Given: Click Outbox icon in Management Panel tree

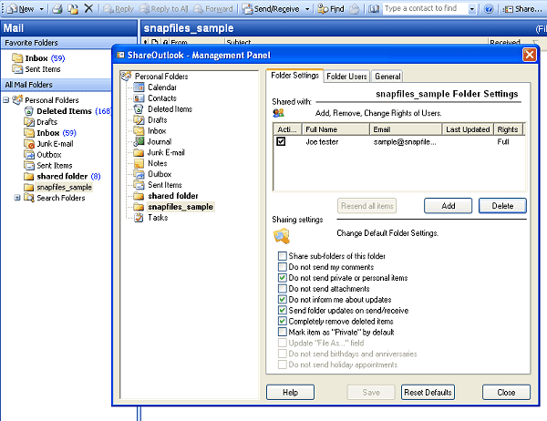Looking at the screenshot, I should (139, 174).
